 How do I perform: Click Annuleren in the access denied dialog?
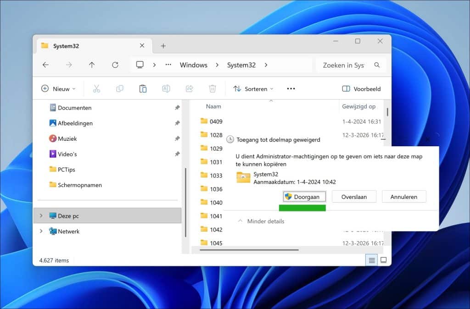coord(404,197)
